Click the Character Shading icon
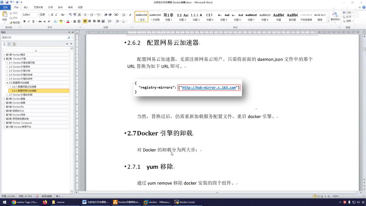The image size is (366, 206). coord(75,21)
